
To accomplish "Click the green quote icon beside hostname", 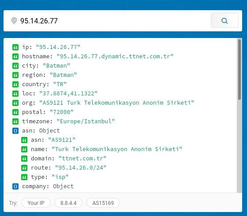I will pyautogui.click(x=15, y=57).
